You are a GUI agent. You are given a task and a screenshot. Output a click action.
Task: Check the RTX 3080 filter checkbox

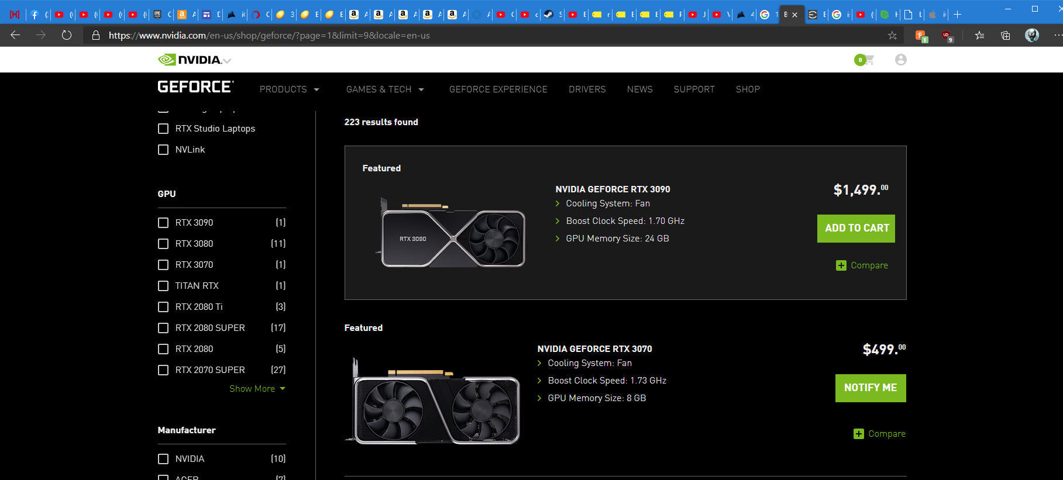163,244
